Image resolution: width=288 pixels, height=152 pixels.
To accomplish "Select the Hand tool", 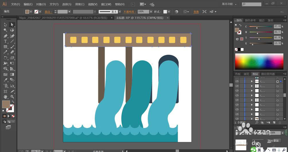I will [5, 97].
